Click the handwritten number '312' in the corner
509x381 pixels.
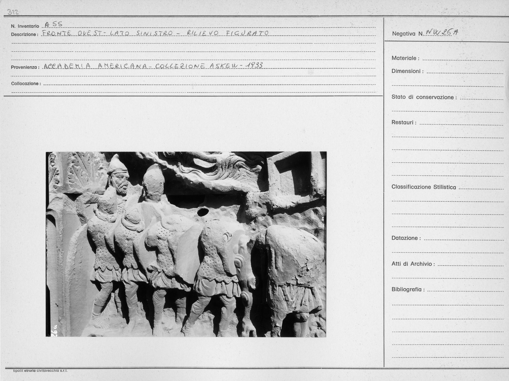click(x=13, y=12)
